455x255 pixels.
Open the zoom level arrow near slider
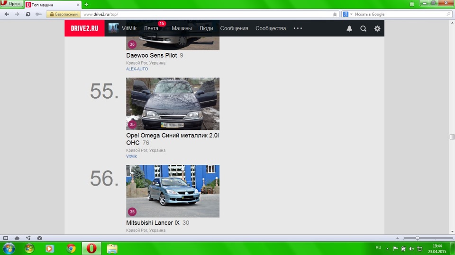pyautogui.click(x=397, y=238)
